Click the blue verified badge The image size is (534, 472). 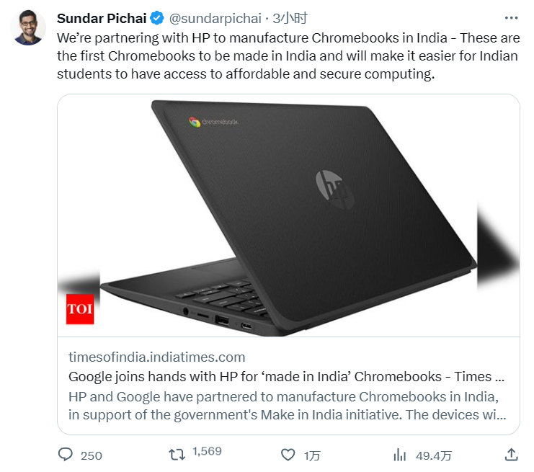(156, 18)
